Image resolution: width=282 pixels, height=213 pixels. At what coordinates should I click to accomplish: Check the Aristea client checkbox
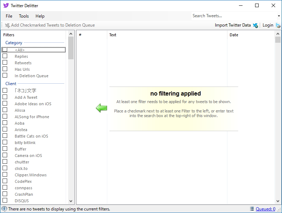click(x=5, y=129)
